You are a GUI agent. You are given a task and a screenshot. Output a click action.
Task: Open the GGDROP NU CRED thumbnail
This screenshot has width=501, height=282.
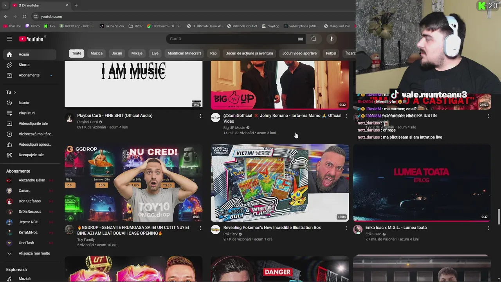[133, 183]
